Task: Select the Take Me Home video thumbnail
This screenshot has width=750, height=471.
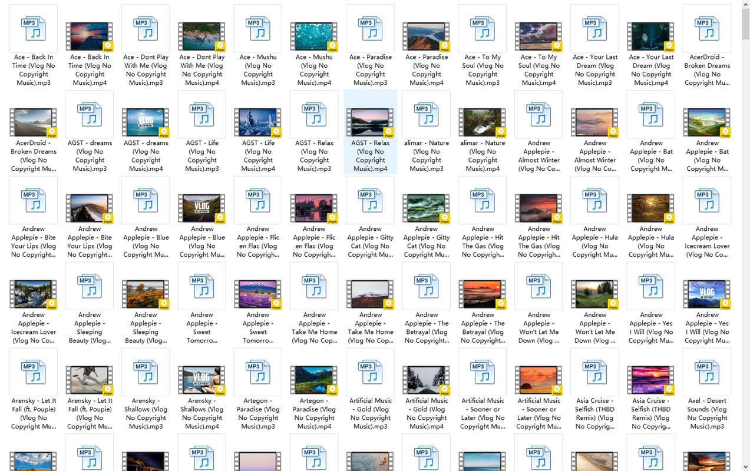Action: (x=371, y=294)
